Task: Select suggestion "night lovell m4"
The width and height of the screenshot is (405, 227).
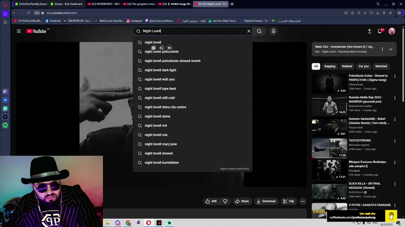Action: pyautogui.click(x=193, y=125)
